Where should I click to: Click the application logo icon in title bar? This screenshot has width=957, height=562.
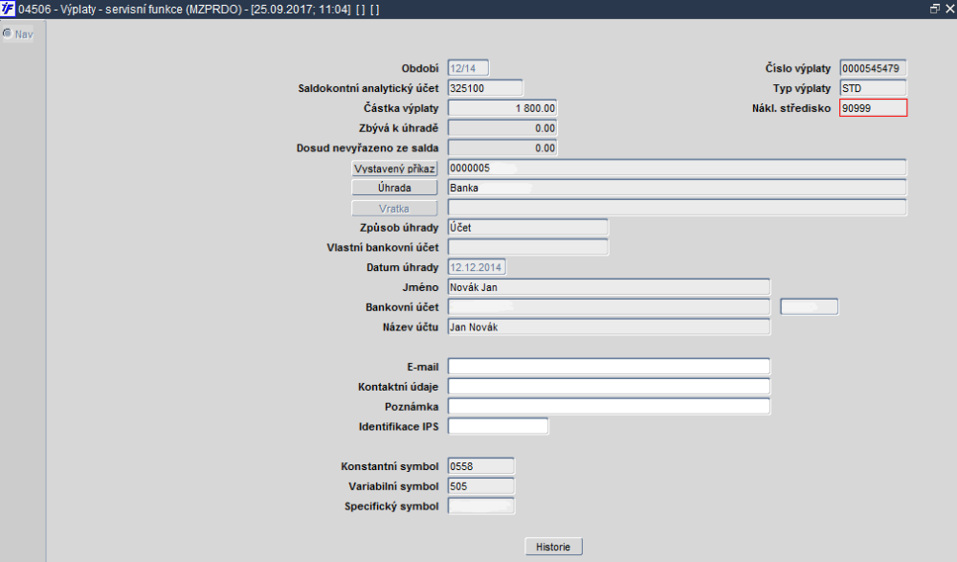pyautogui.click(x=8, y=9)
